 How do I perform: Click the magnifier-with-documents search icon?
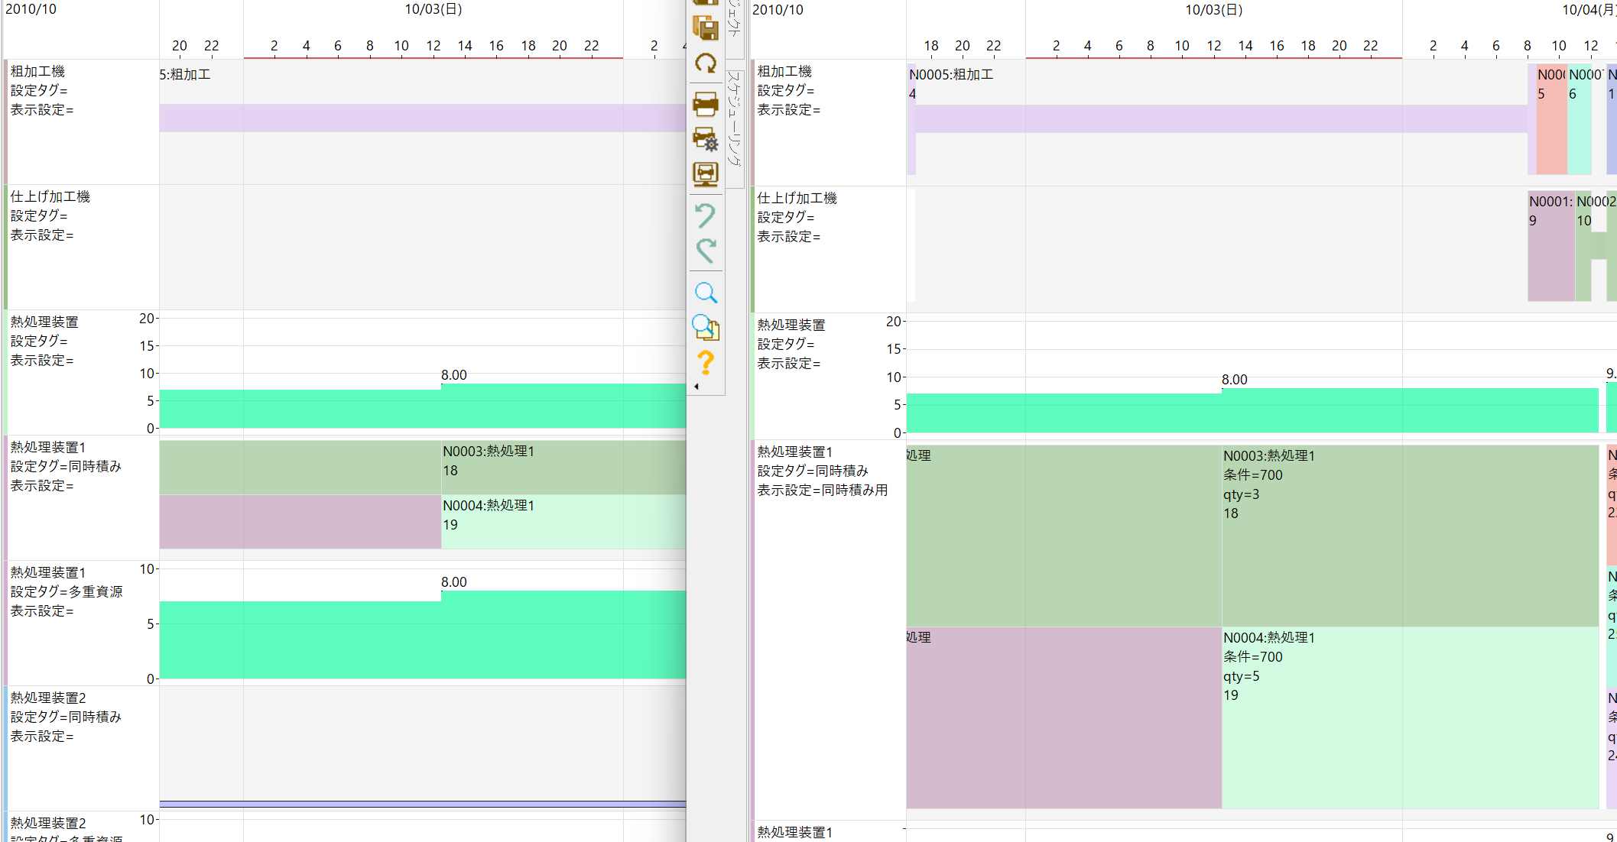click(705, 328)
